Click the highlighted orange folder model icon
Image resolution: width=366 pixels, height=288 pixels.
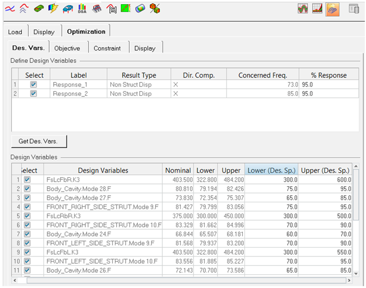click(x=332, y=9)
